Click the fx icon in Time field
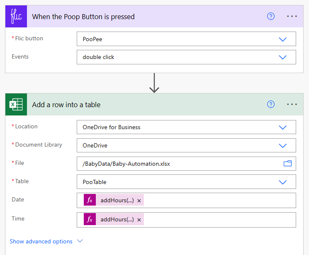309x255 pixels. pyautogui.click(x=90, y=220)
